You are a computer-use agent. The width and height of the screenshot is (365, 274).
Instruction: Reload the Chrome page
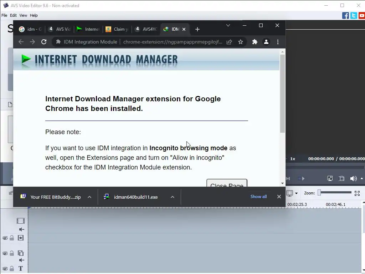pos(44,42)
